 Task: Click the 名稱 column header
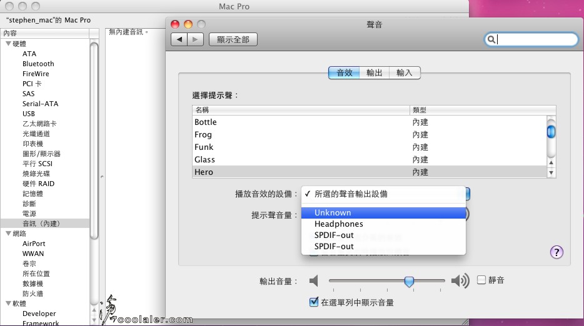(301, 110)
